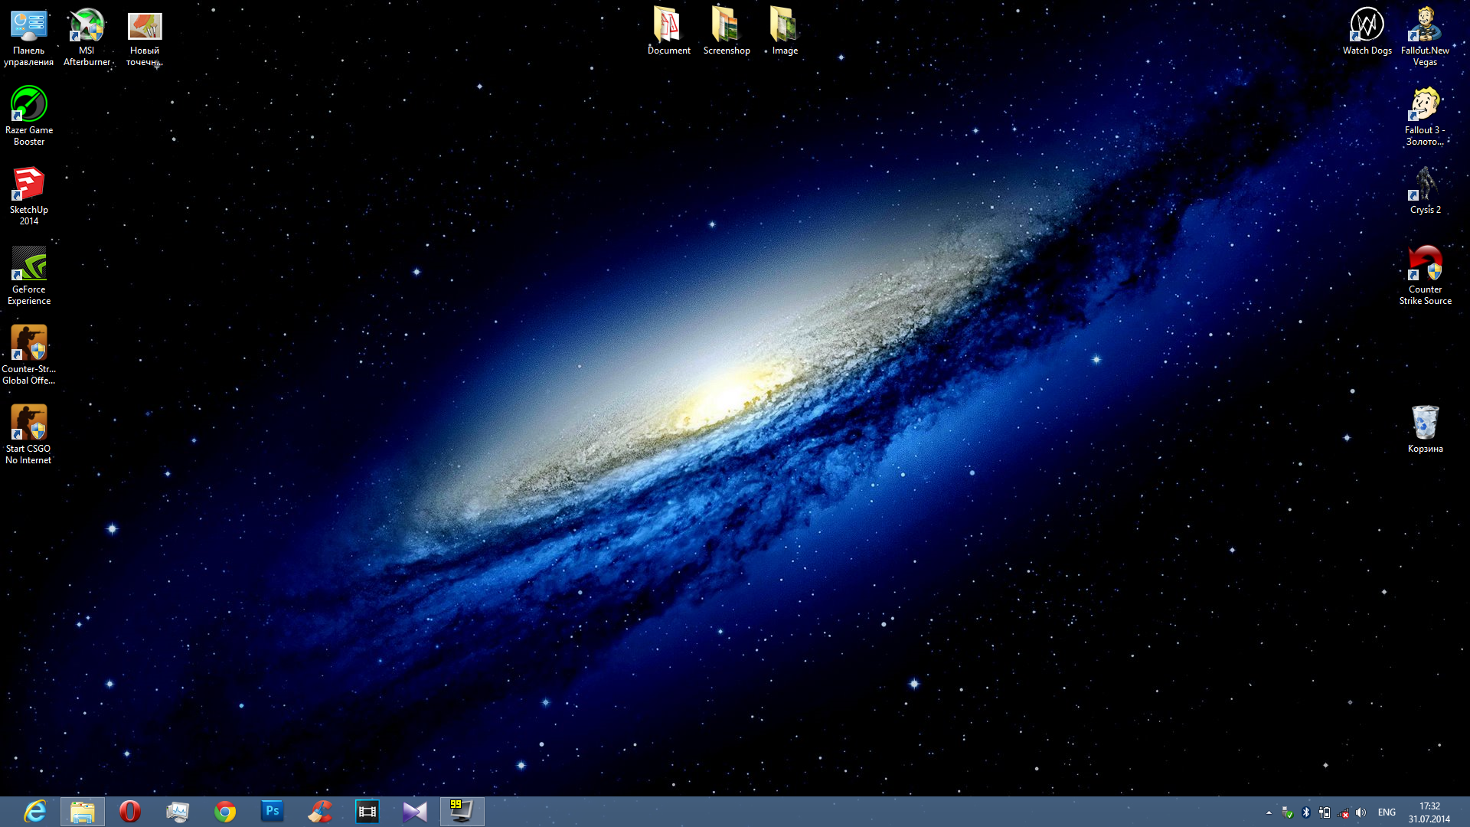Open File Explorer from taskbar
1470x827 pixels.
click(83, 812)
